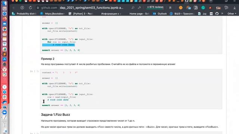Click the 'In [ ]:' prompt of content cell
239x134 pixels.
pyautogui.click(x=35, y=71)
